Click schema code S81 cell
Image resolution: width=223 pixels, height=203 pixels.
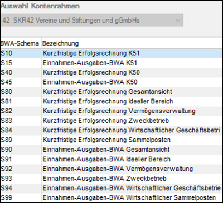tap(21, 101)
